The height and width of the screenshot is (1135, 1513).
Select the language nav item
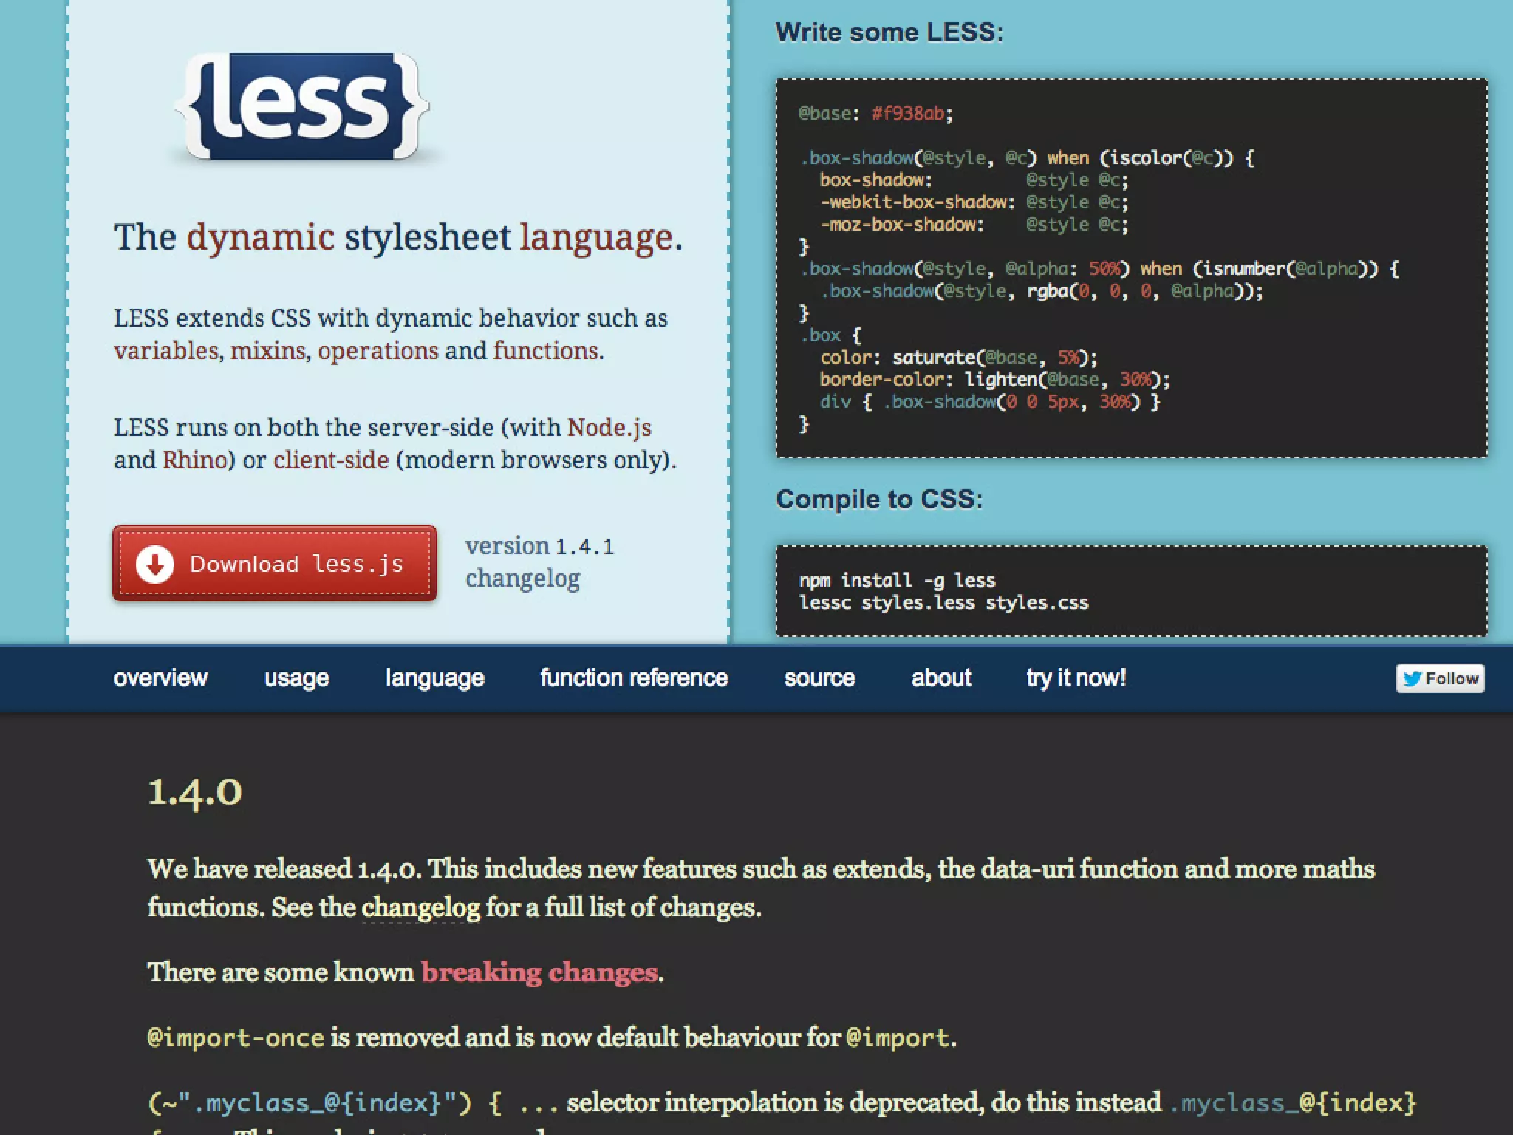(434, 678)
